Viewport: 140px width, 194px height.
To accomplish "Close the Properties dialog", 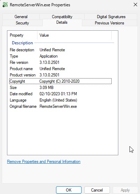I will point(135,5).
